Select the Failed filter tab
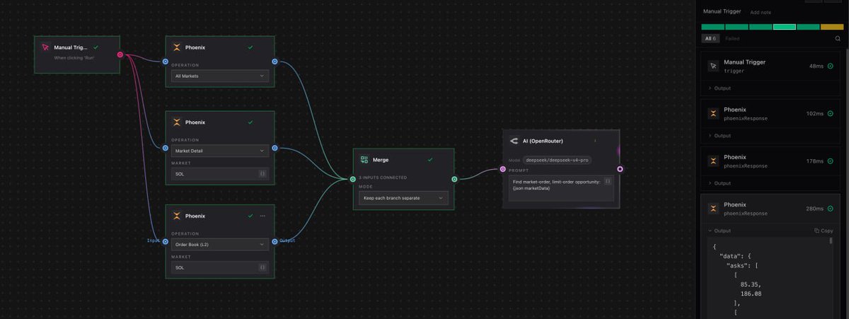Image resolution: width=849 pixels, height=319 pixels. click(732, 39)
